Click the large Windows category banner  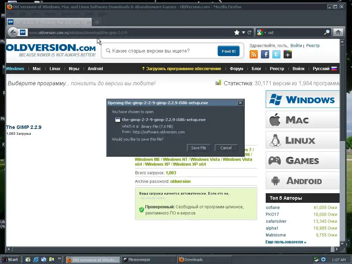[302, 99]
